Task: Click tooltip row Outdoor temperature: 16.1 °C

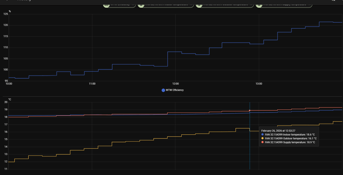Action: tap(289, 139)
